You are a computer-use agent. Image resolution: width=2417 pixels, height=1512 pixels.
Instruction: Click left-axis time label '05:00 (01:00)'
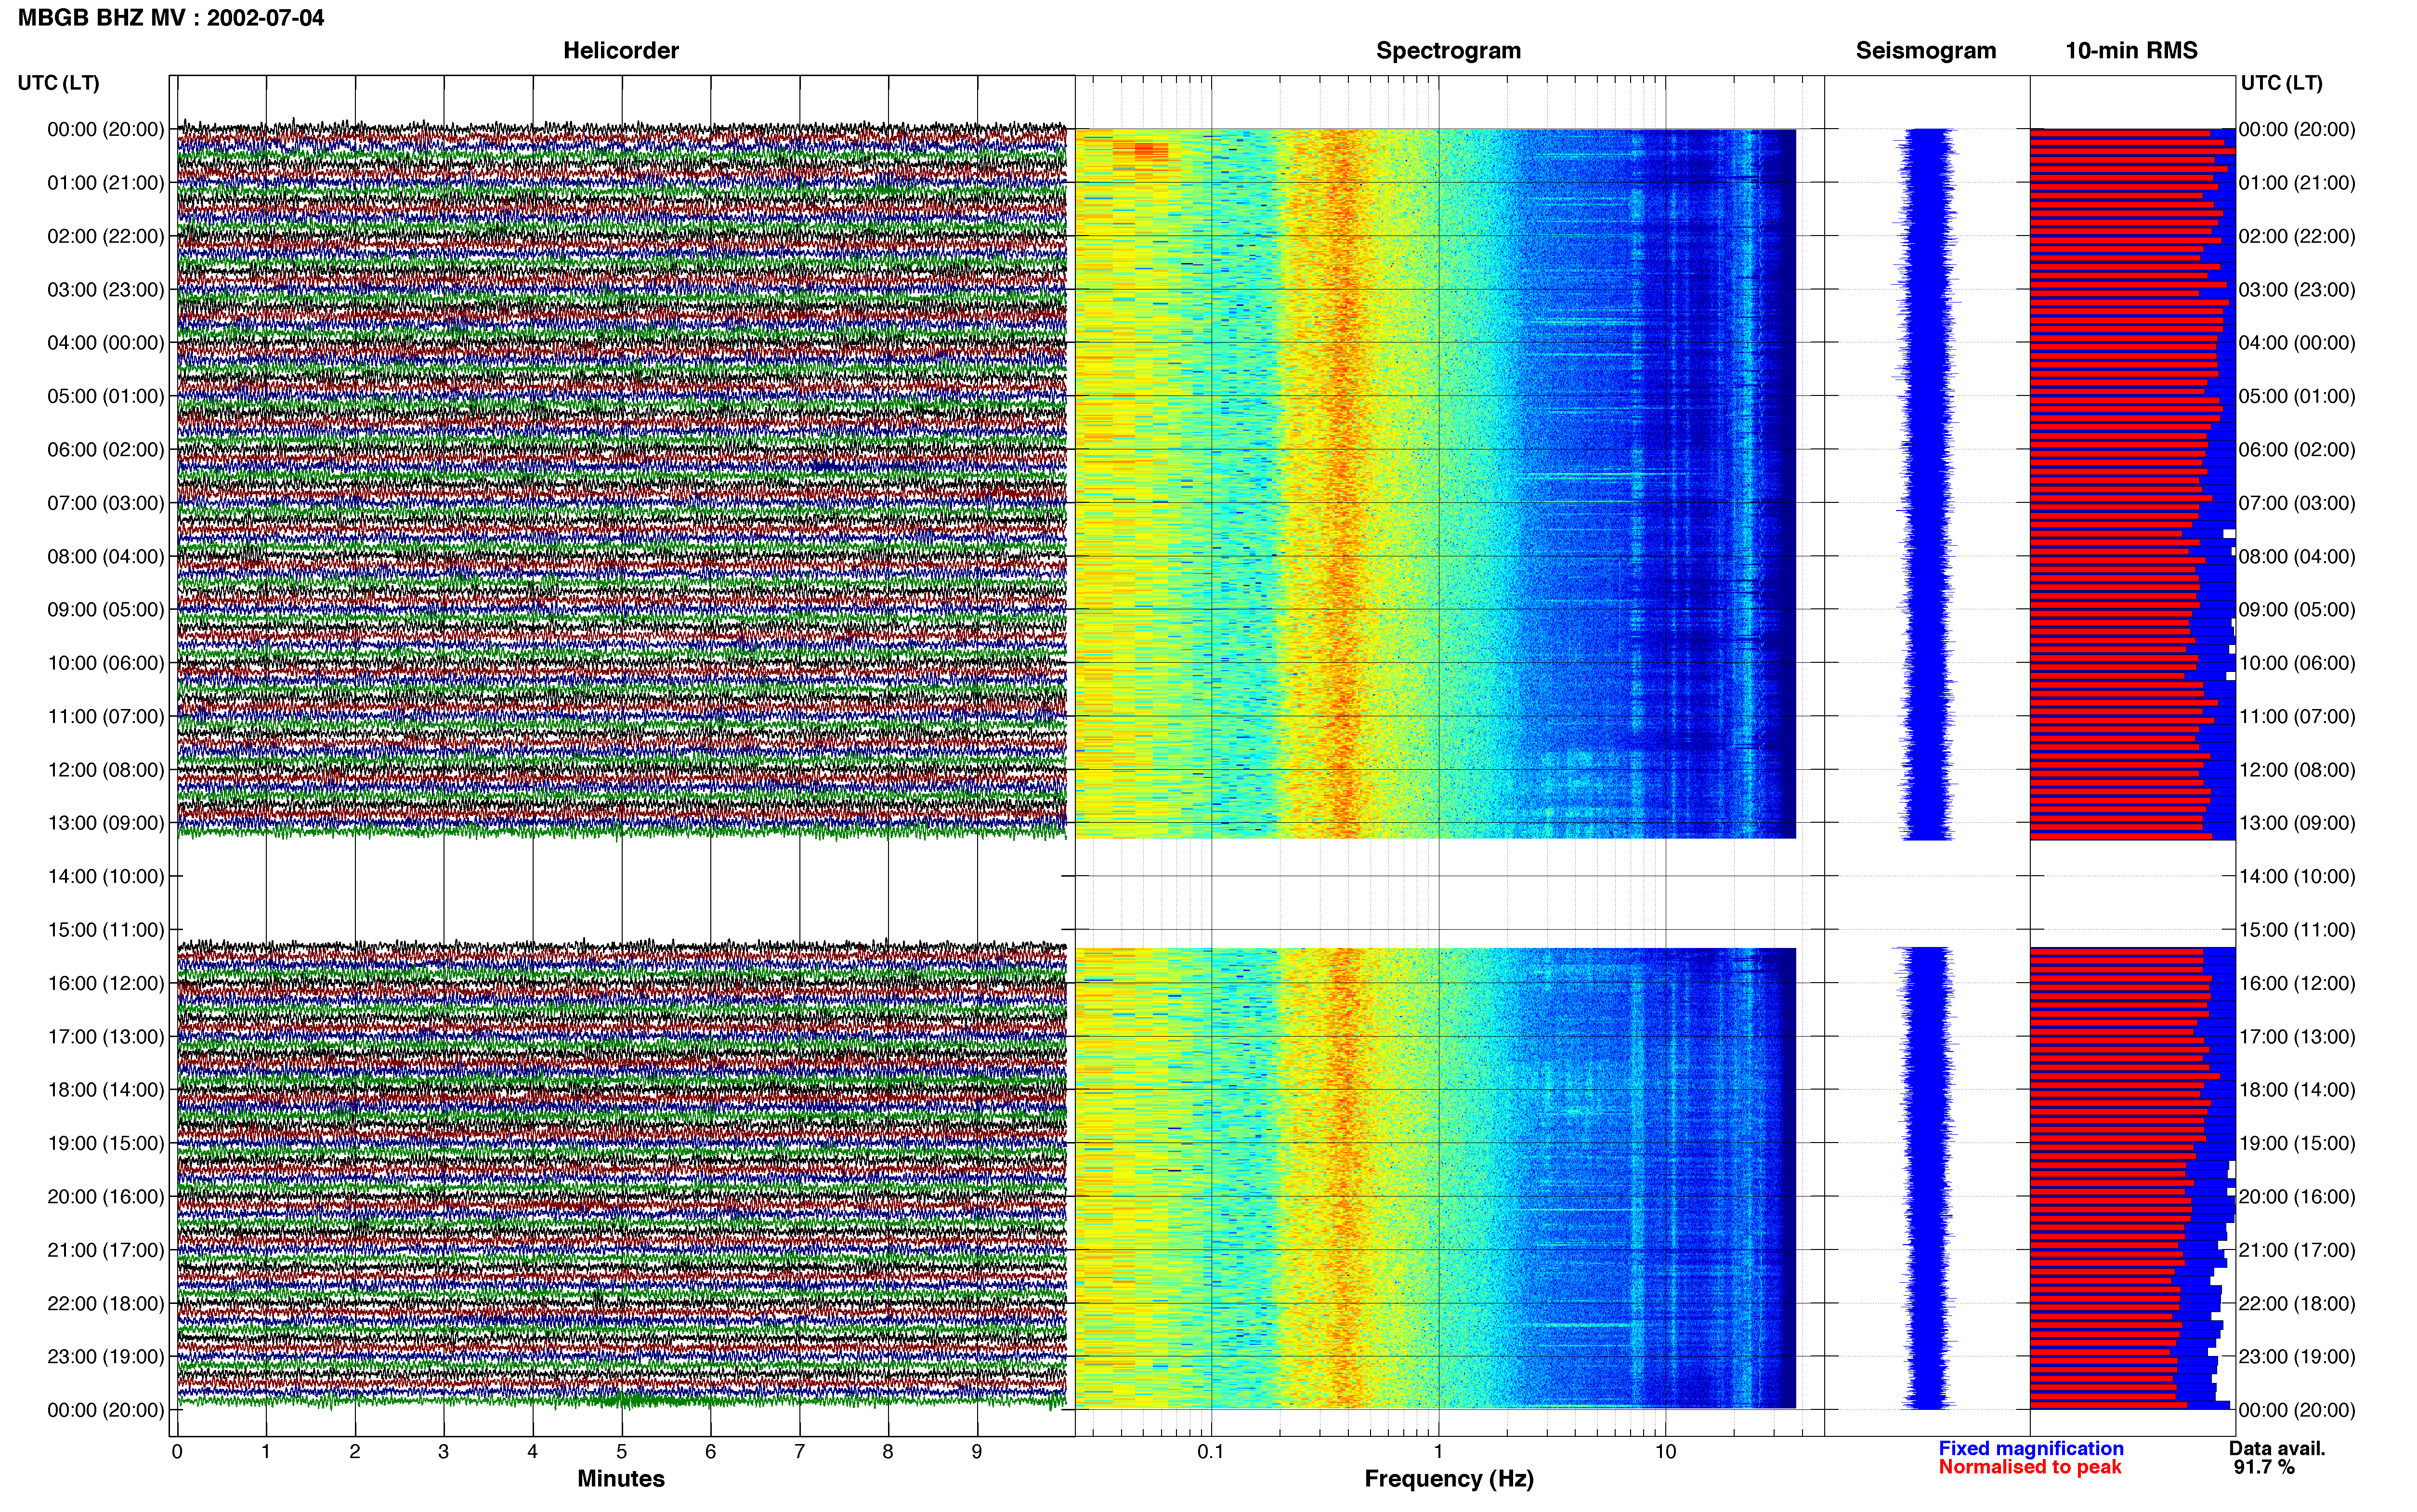106,396
